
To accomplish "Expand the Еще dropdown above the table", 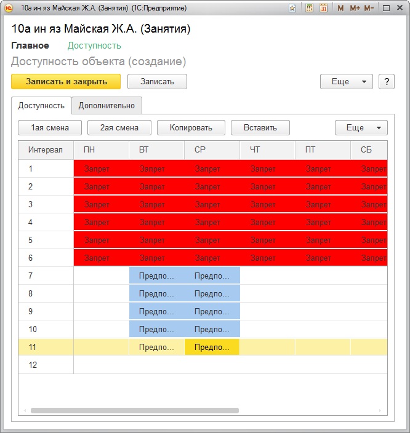I will point(361,127).
